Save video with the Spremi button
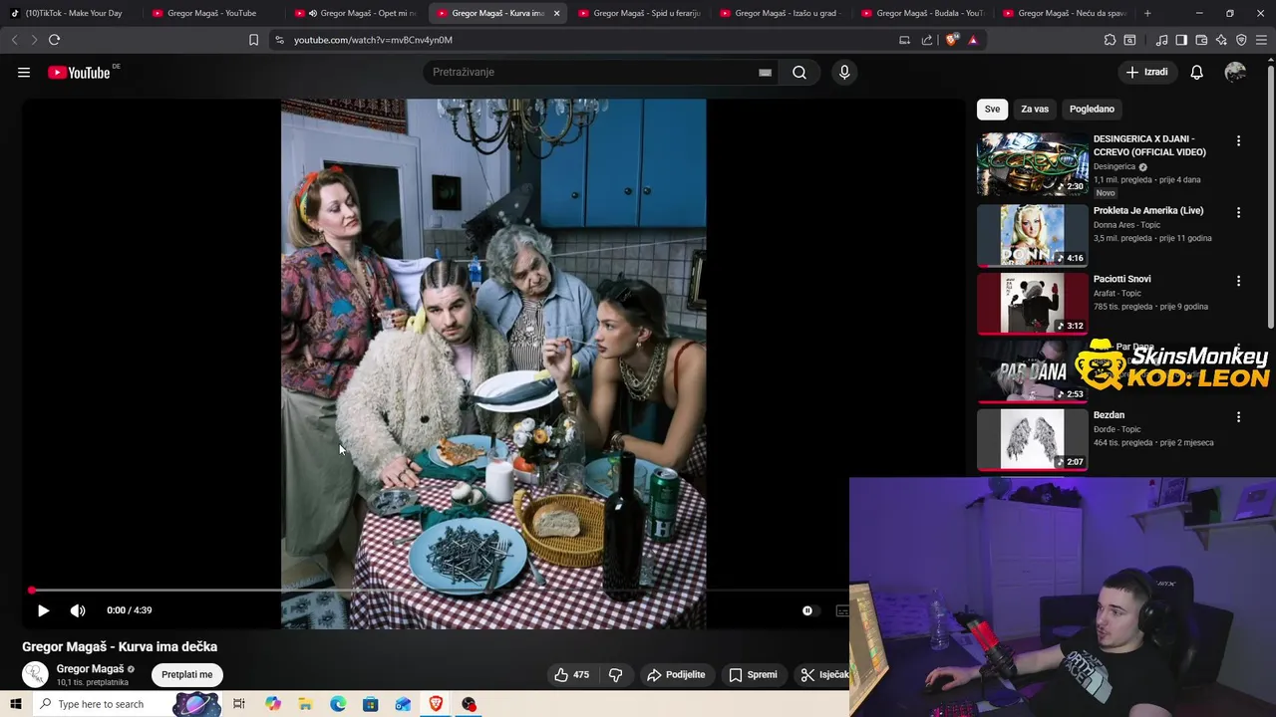This screenshot has height=717, width=1276. pyautogui.click(x=753, y=675)
